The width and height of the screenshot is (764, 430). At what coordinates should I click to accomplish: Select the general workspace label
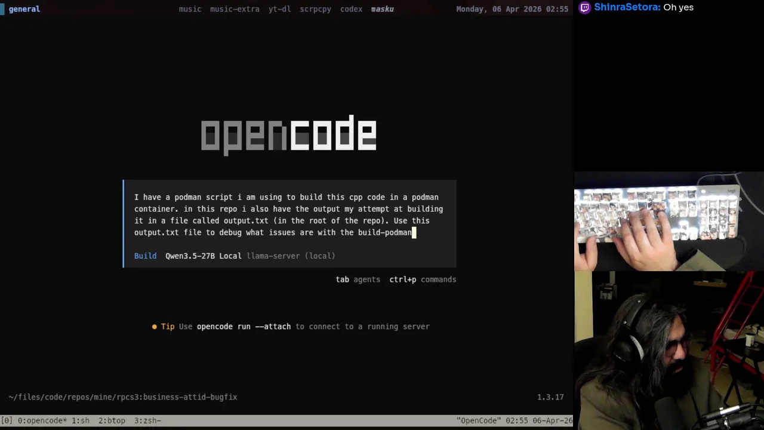[24, 9]
